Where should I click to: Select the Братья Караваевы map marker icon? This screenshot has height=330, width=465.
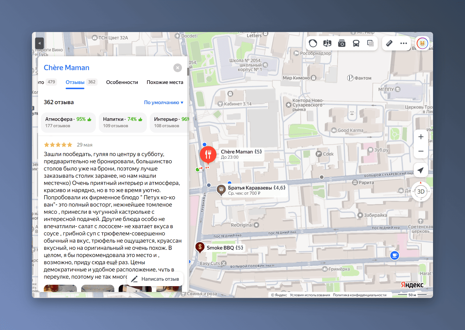(221, 190)
